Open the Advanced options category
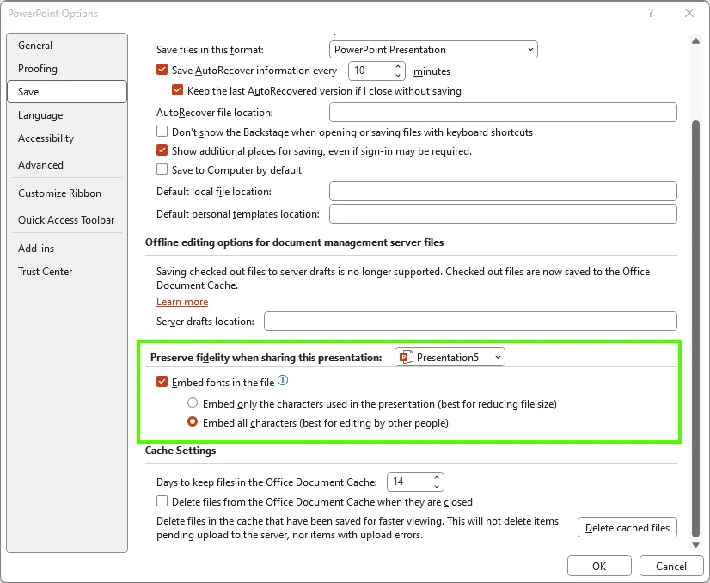The image size is (710, 583). tap(40, 165)
